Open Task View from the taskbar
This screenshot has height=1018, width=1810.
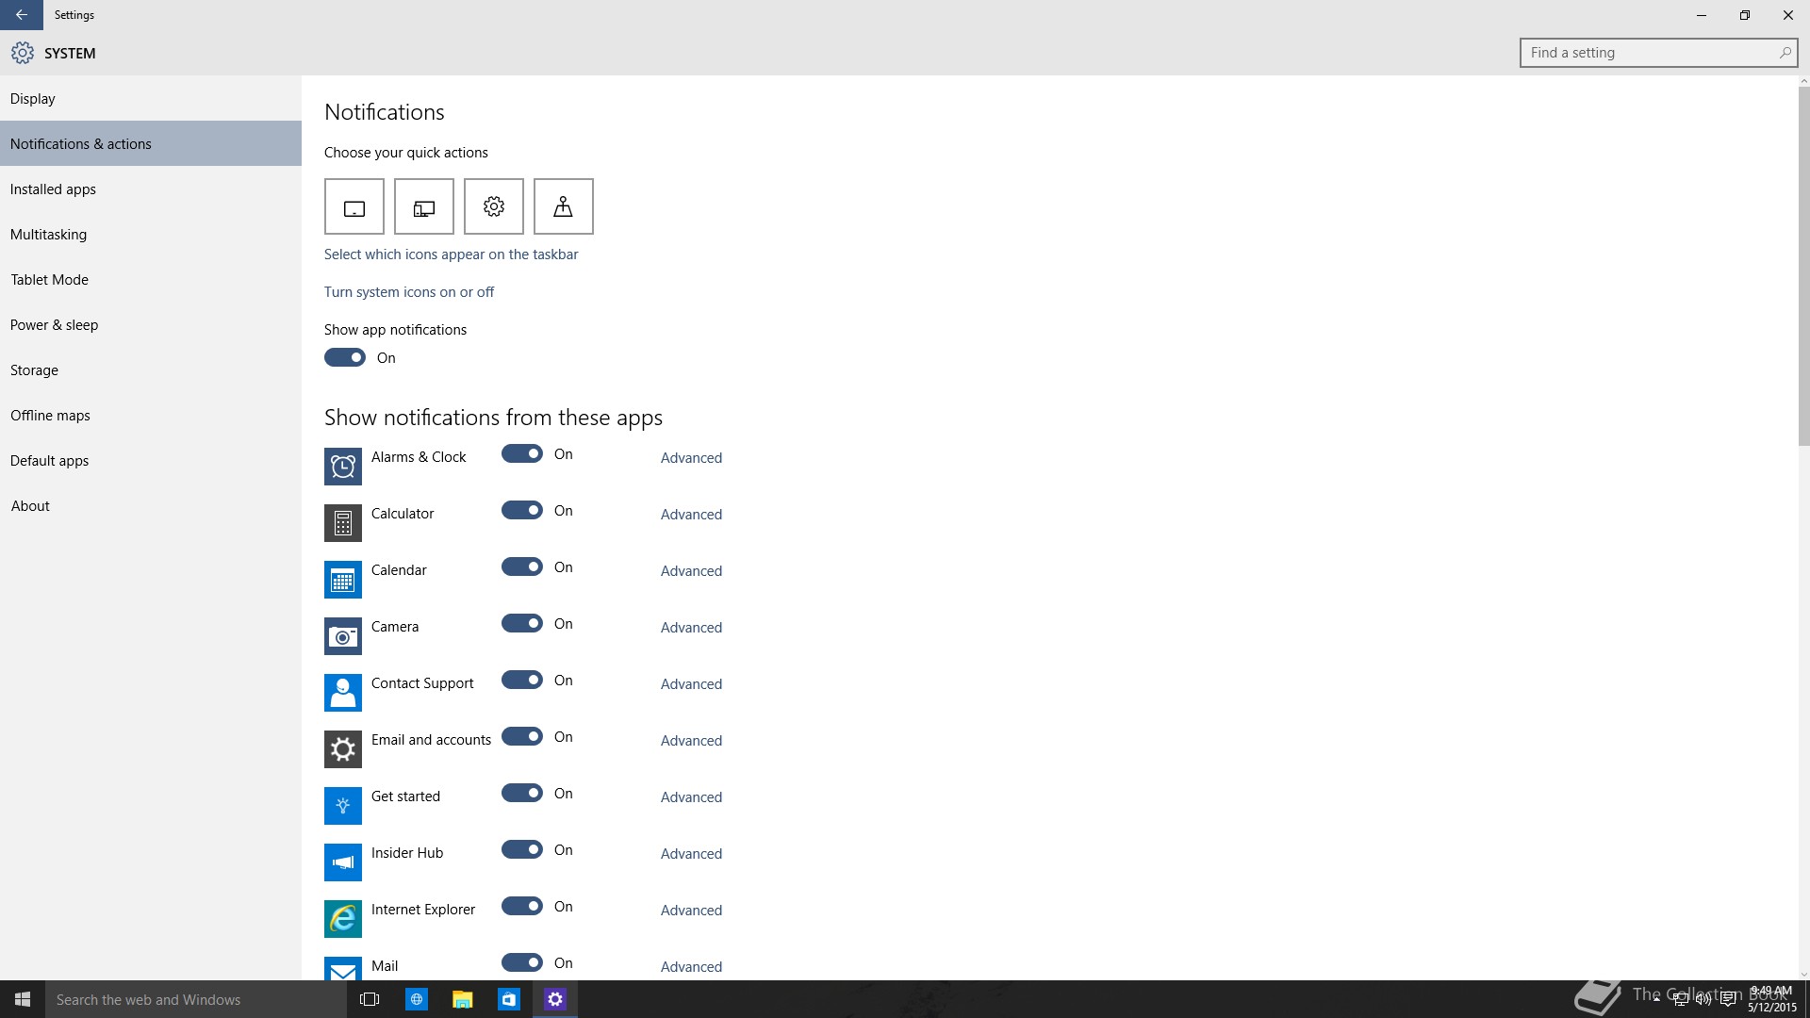coord(370,999)
